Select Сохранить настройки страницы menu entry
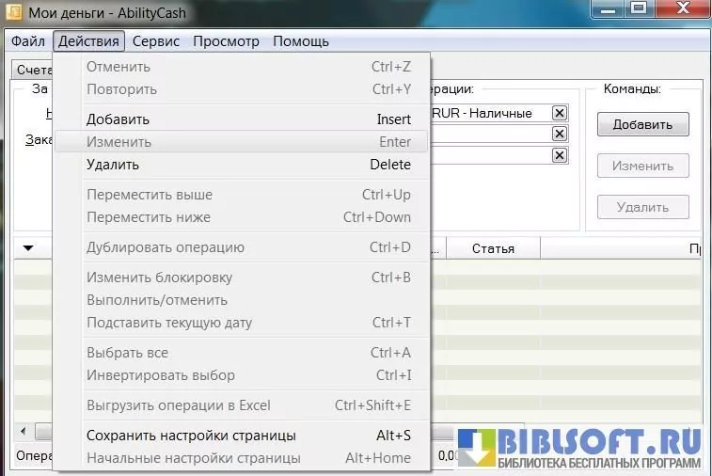This screenshot has height=476, width=712. (191, 436)
